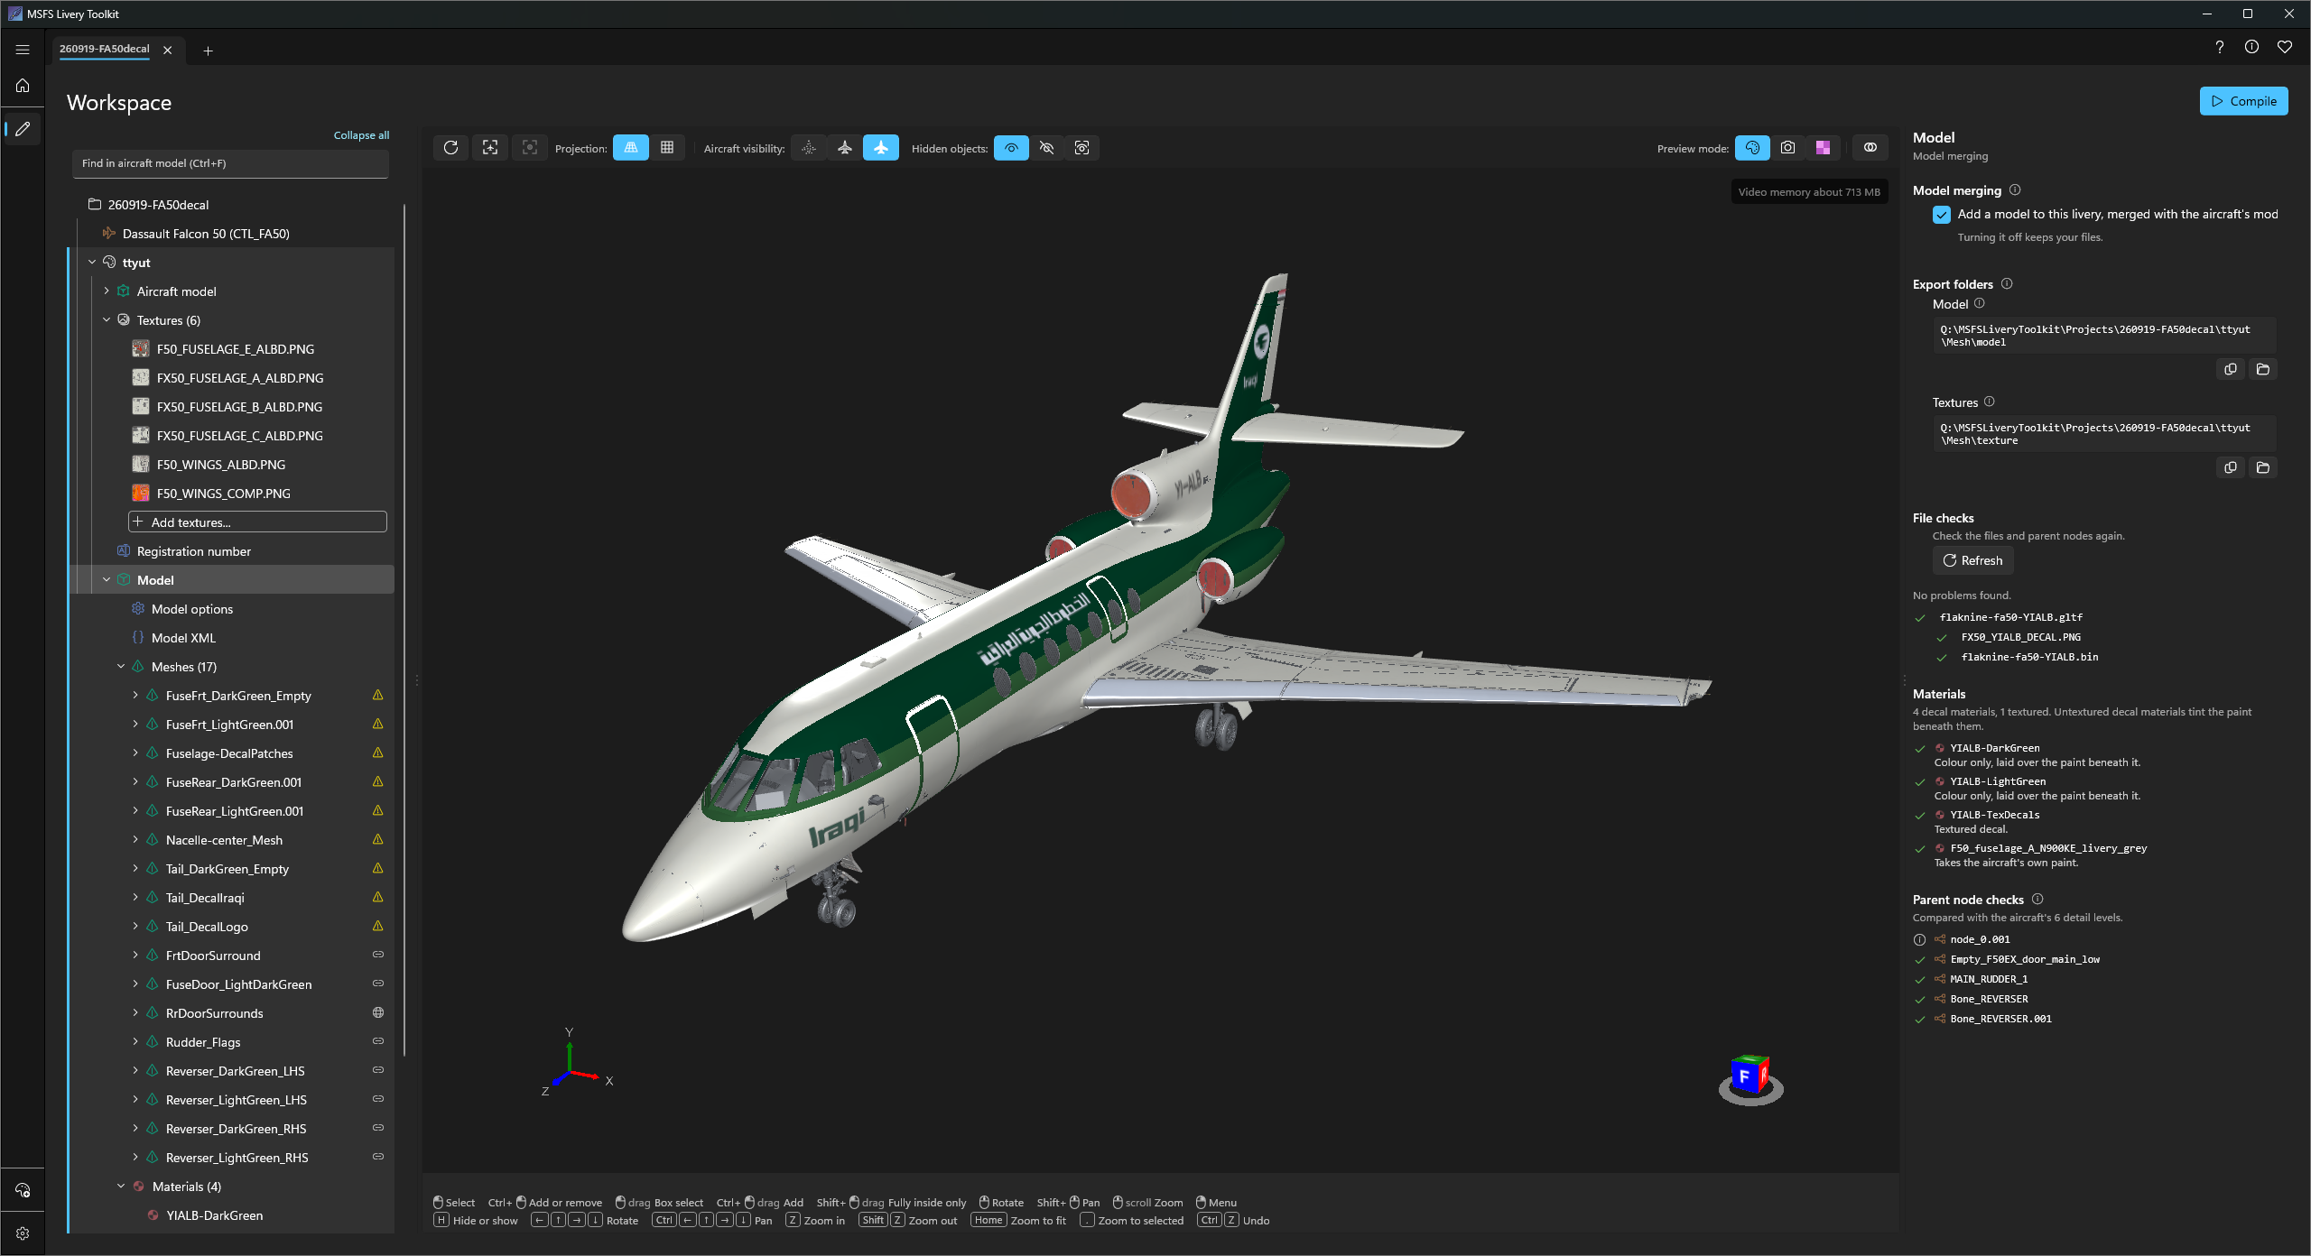Click the heart icon in title bar

2285,47
